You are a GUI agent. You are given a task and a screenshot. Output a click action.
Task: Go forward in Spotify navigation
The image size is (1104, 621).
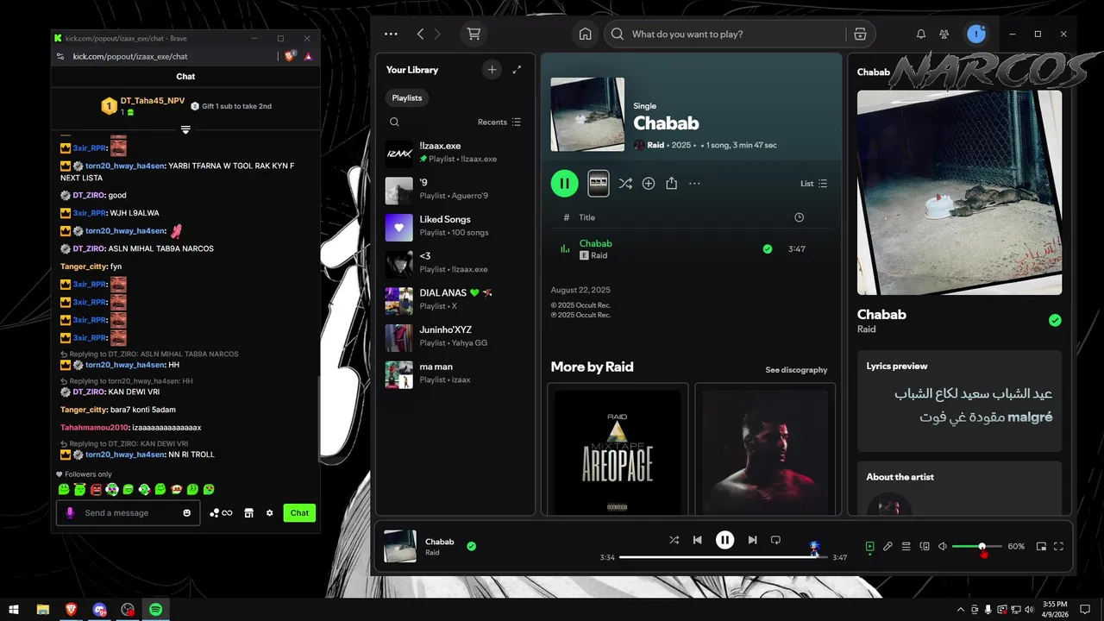(x=437, y=34)
